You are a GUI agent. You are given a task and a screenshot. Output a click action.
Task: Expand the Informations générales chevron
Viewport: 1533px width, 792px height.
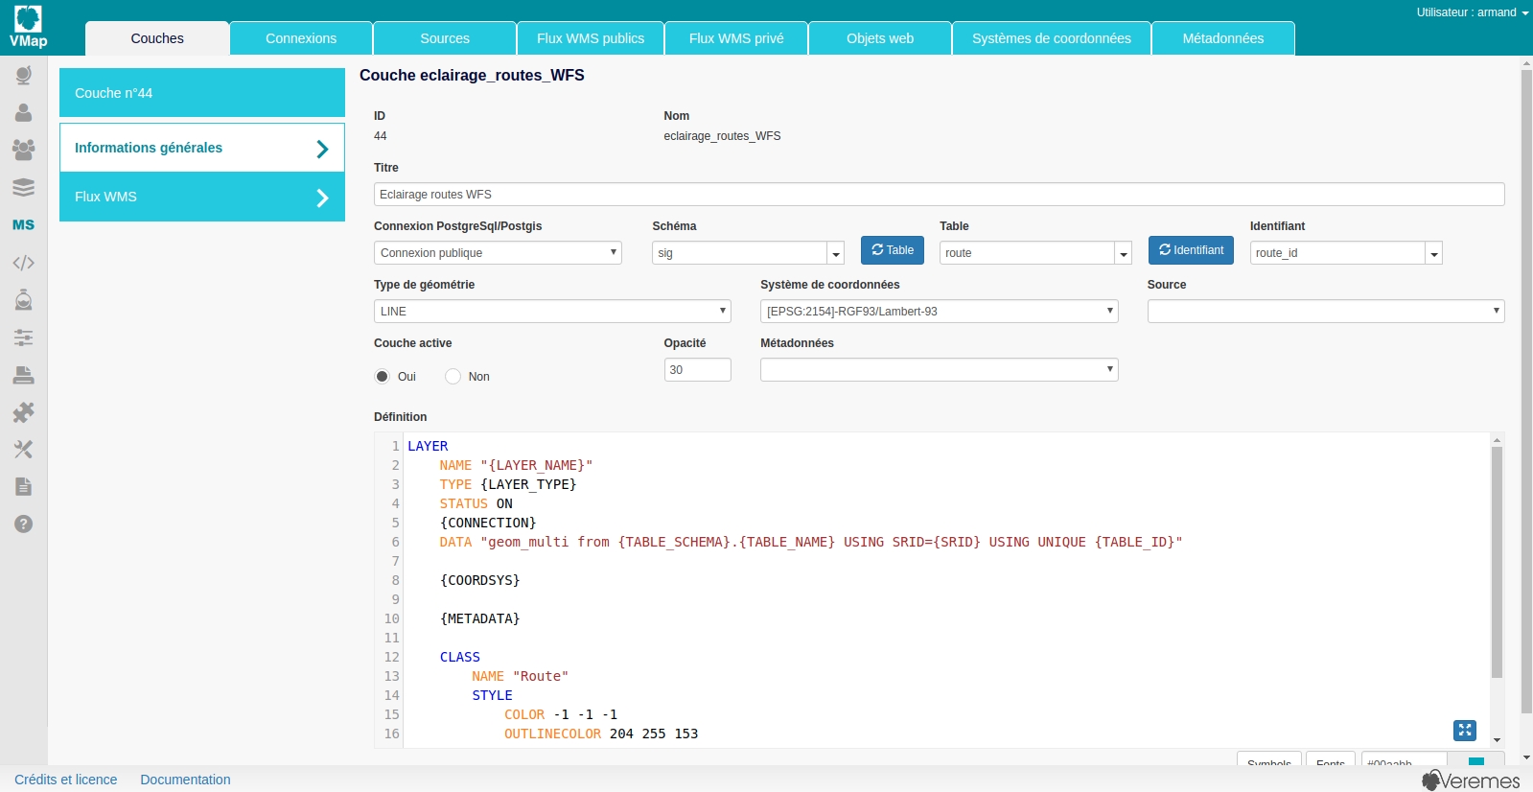pos(323,149)
